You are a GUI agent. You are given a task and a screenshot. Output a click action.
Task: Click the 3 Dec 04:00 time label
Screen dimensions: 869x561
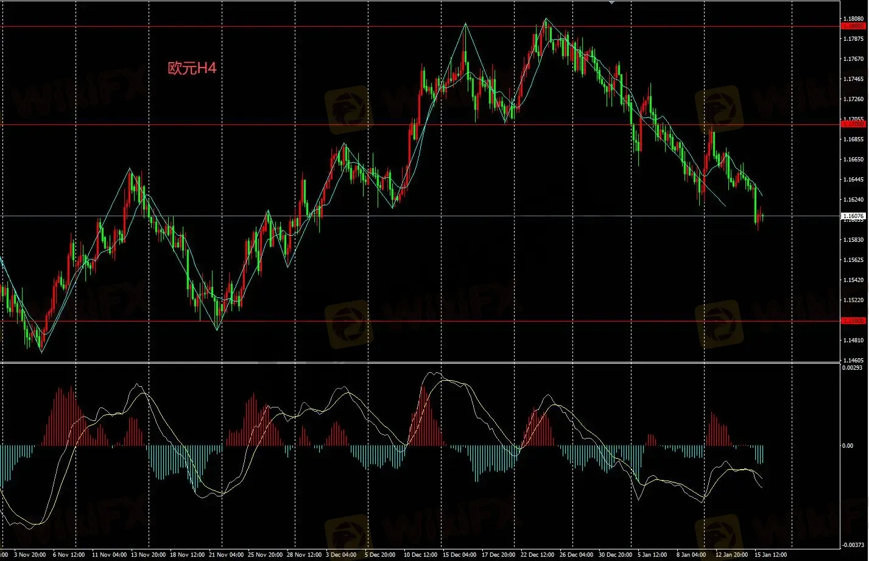click(340, 556)
